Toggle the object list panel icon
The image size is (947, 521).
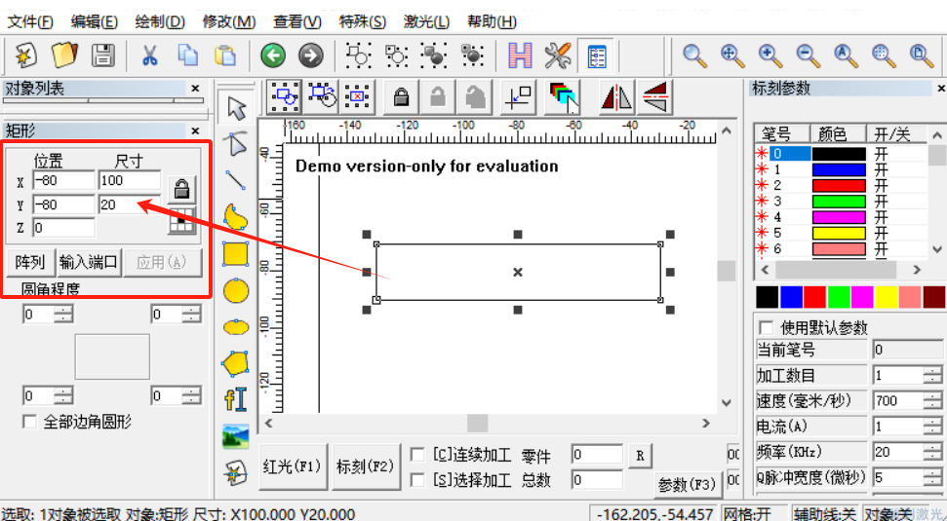pyautogui.click(x=596, y=56)
